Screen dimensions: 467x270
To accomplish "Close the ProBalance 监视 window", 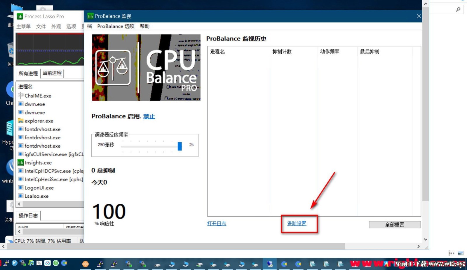I will click(419, 16).
